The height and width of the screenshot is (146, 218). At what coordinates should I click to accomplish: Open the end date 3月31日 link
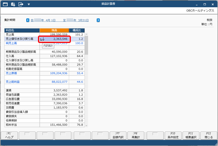click(76, 20)
